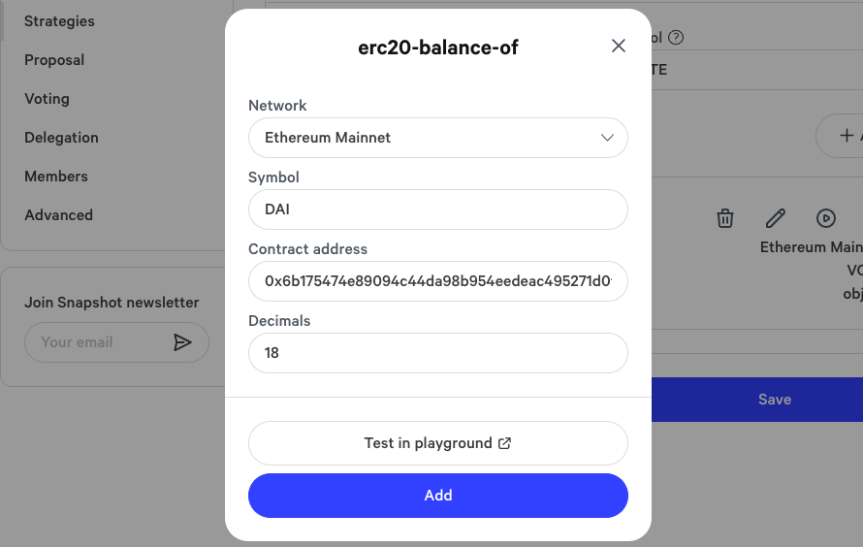This screenshot has width=863, height=547.
Task: Click the blue Add button
Action: pos(438,496)
